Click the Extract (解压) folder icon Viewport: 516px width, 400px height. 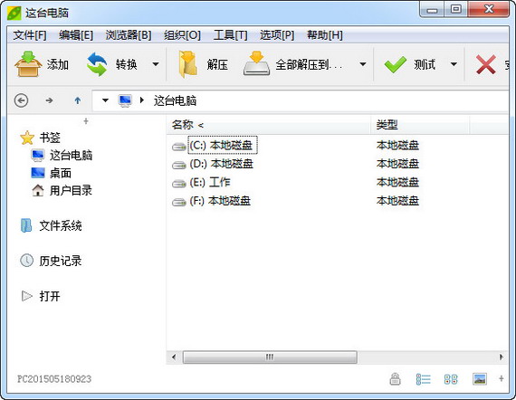[x=187, y=64]
